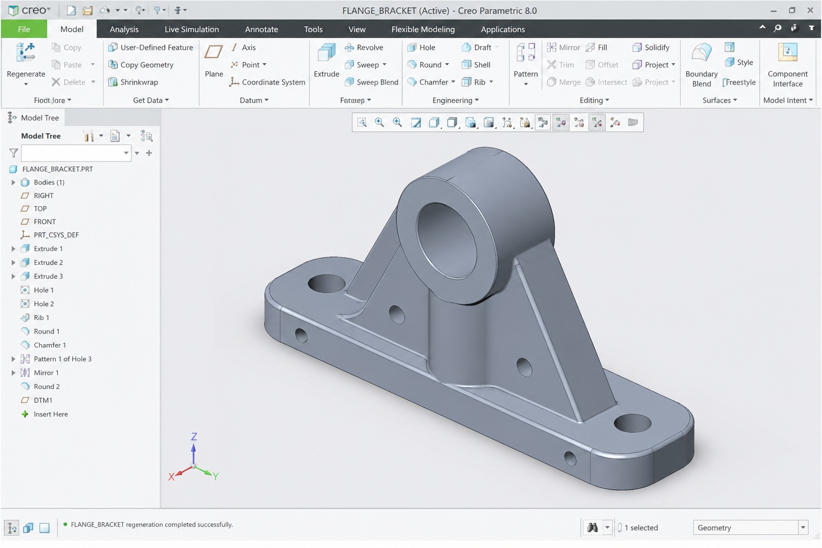Click the Extrude tool in the ribbon

tap(326, 61)
